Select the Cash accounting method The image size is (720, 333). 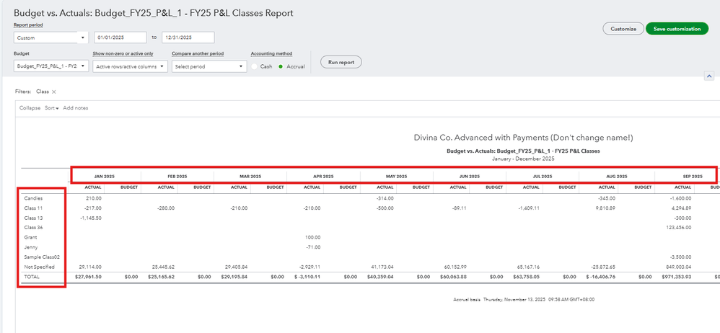tap(255, 66)
